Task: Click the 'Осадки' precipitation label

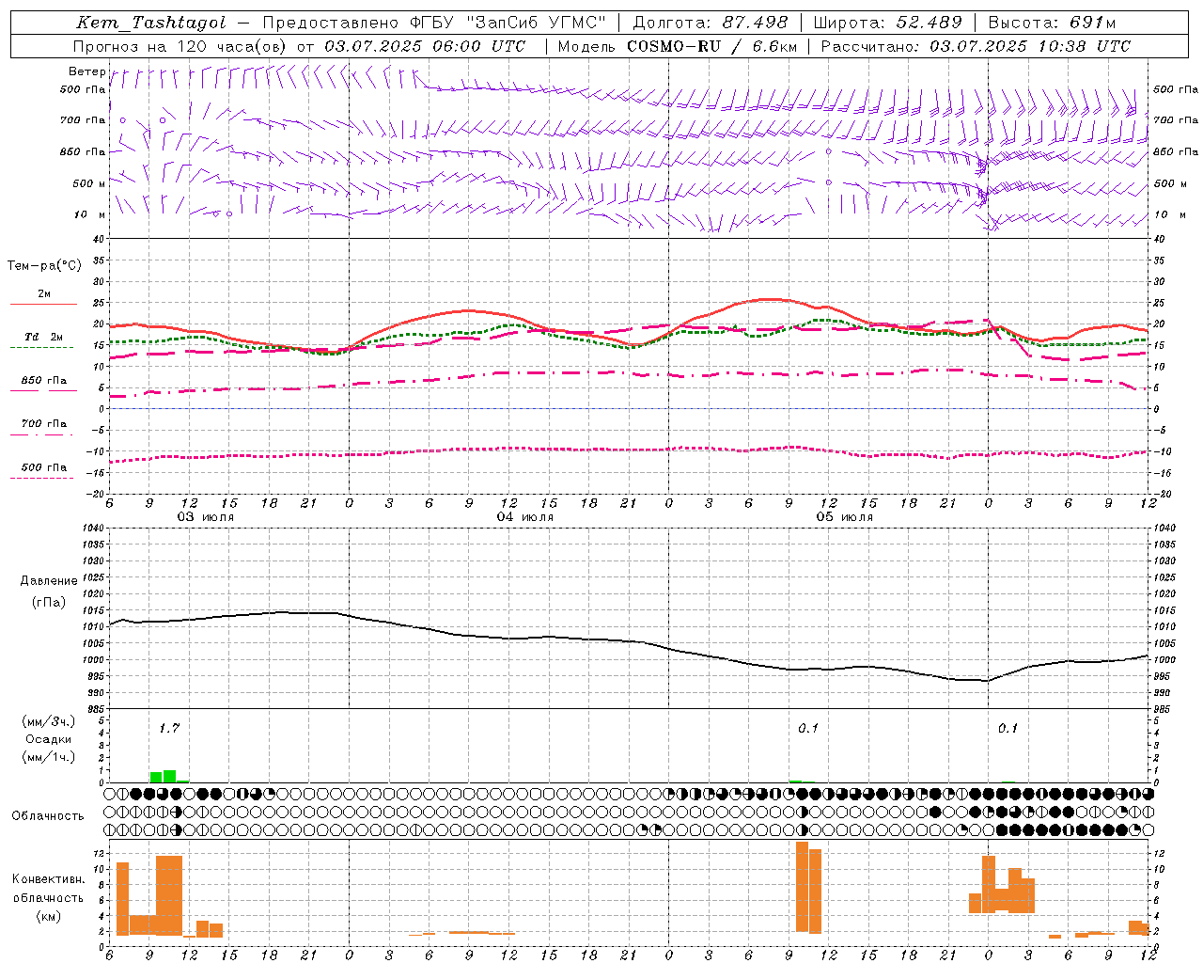Action: point(49,739)
